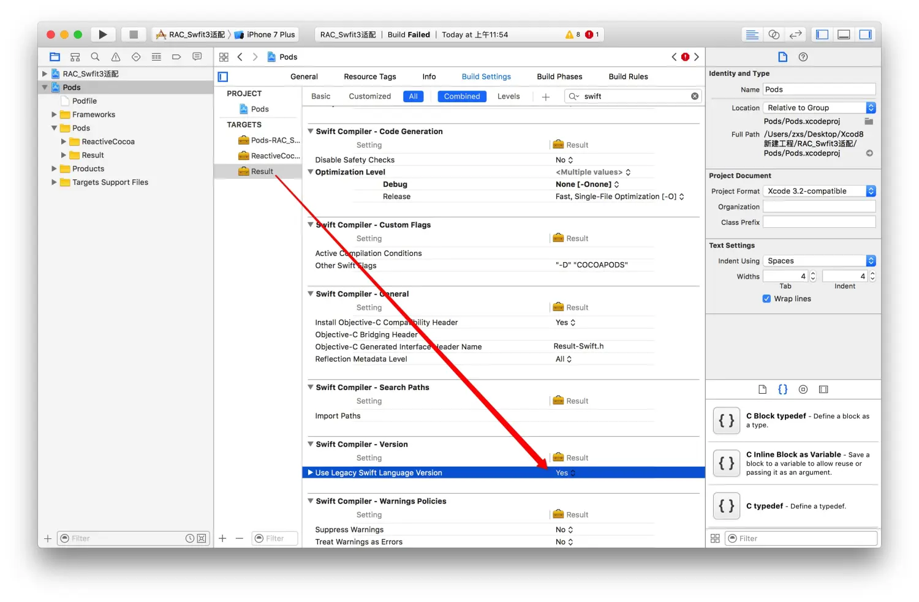The height and width of the screenshot is (602, 919).
Task: Open the Indent Using dropdown
Action: [x=819, y=261]
